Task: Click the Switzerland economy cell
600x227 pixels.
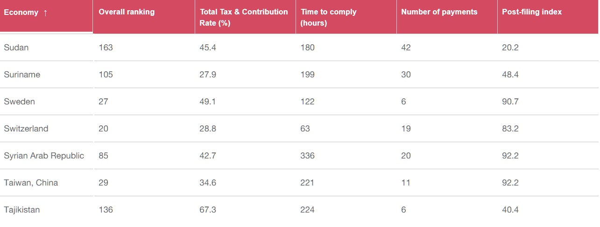Action: pos(26,129)
